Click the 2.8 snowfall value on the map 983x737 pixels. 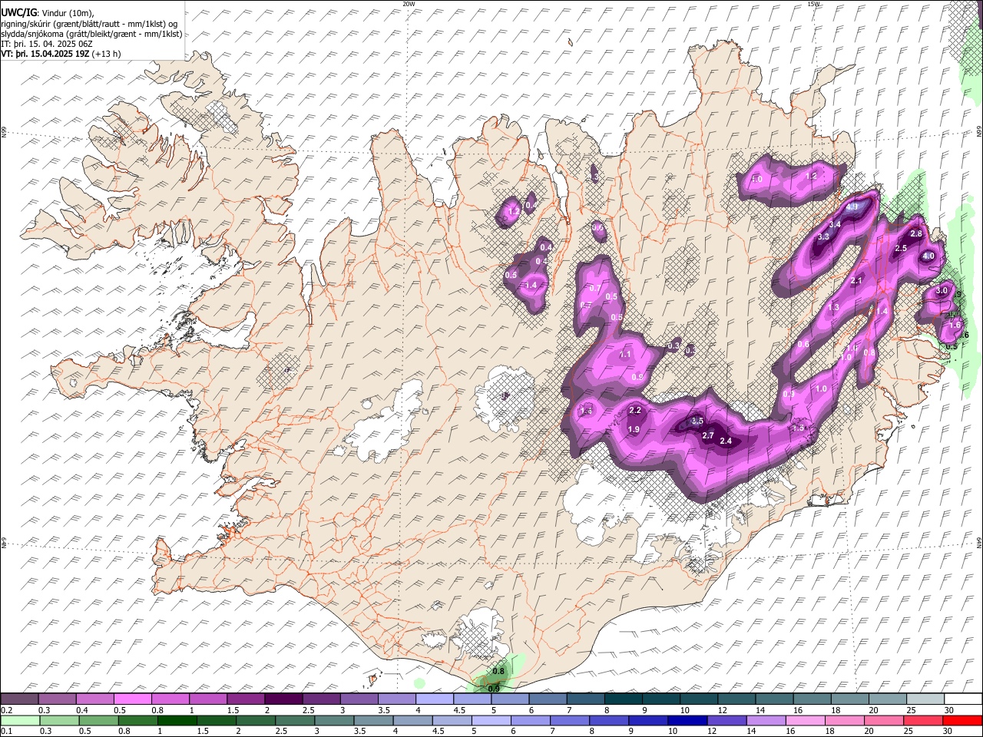pyautogui.click(x=916, y=233)
